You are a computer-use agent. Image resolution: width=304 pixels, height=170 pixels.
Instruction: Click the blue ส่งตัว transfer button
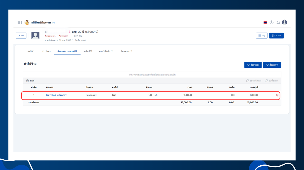(276, 36)
